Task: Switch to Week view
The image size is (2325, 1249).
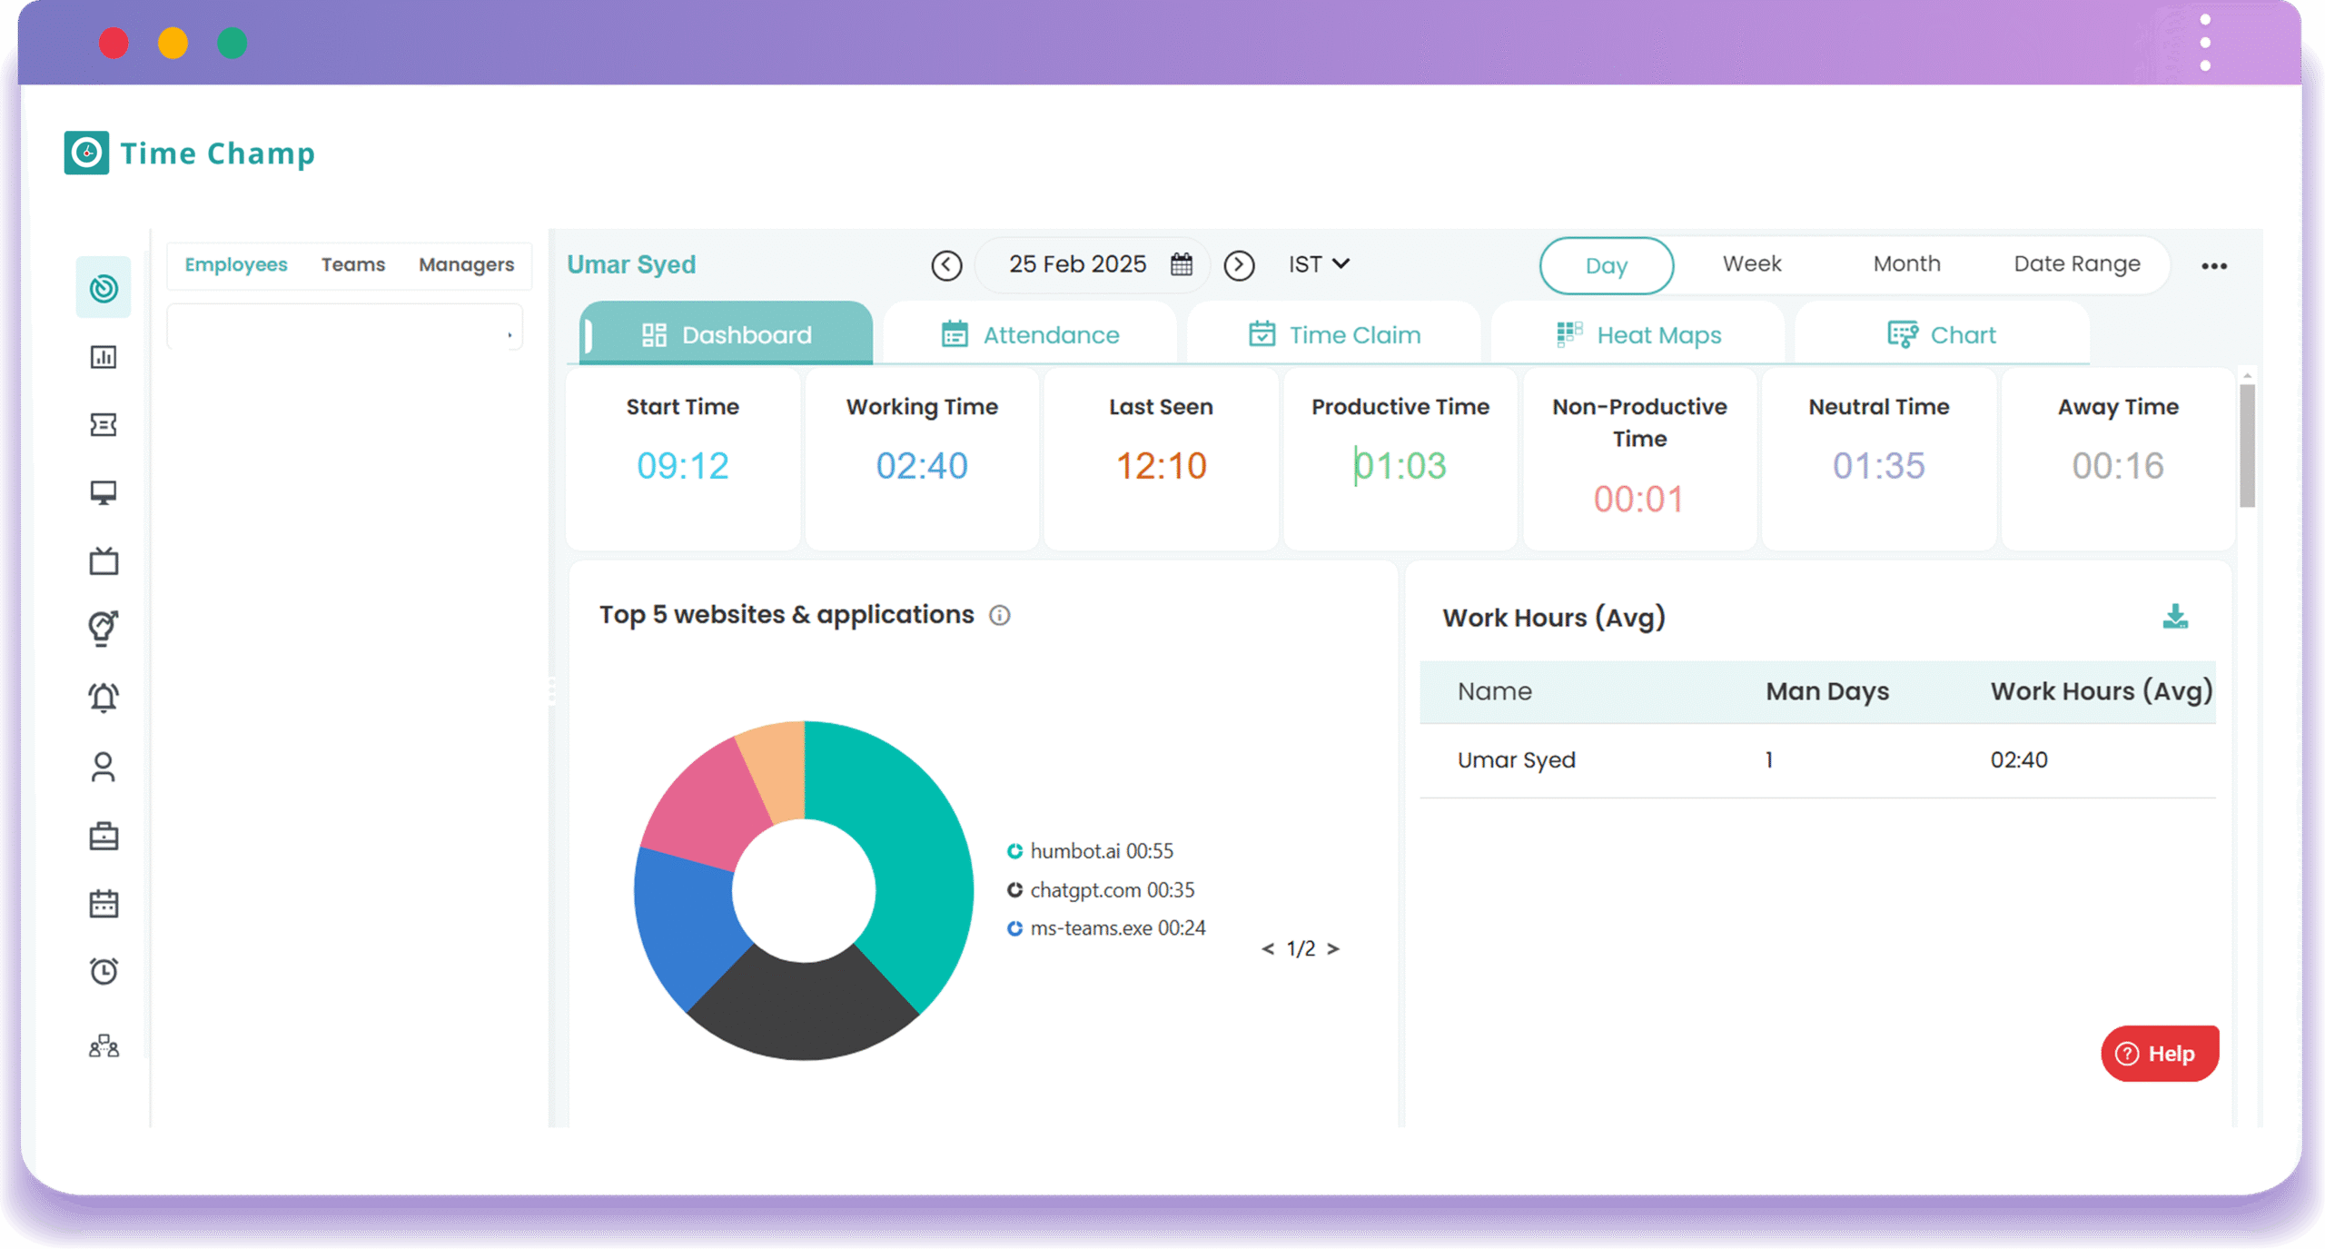Action: pos(1751,264)
